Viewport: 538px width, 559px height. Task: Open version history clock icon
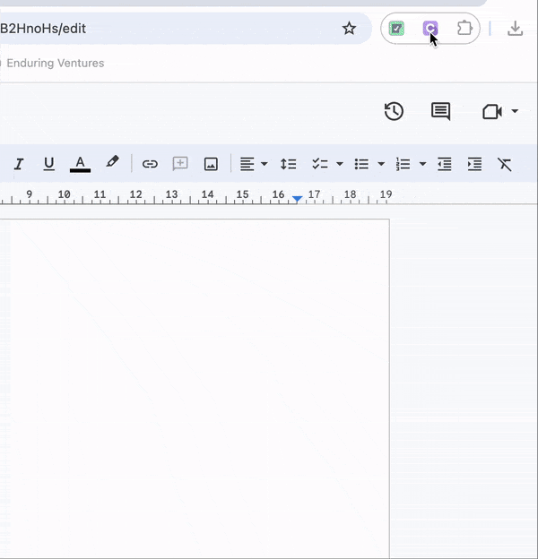[394, 111]
